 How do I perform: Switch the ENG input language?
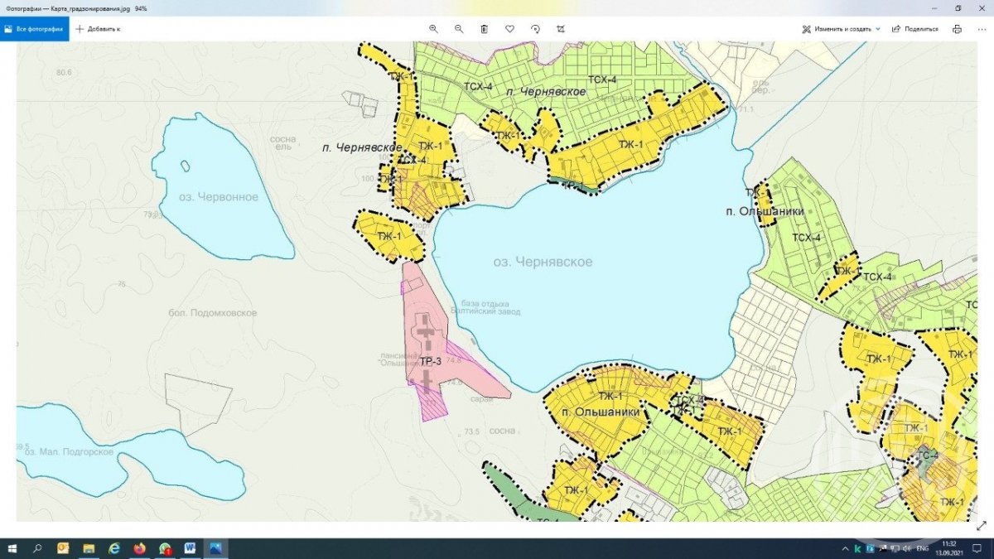point(922,548)
